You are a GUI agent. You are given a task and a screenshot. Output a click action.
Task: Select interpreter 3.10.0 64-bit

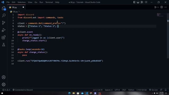point(142,90)
